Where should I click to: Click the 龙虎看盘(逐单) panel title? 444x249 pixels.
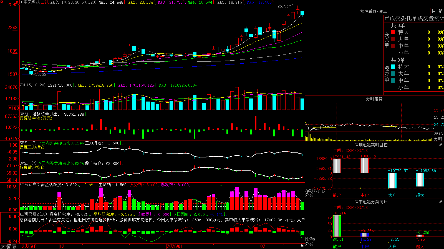tap(374, 11)
